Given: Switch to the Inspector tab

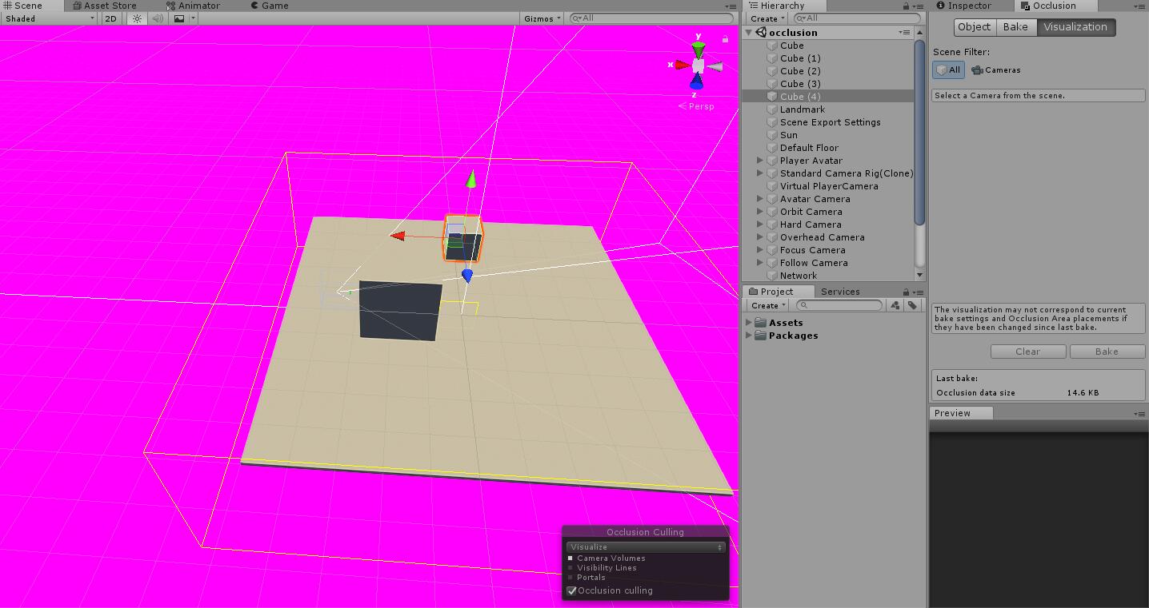Looking at the screenshot, I should (964, 6).
